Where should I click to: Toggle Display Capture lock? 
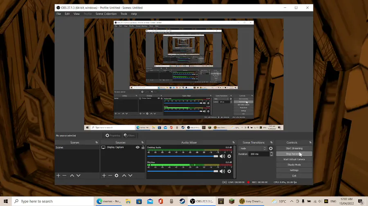[x=143, y=147]
